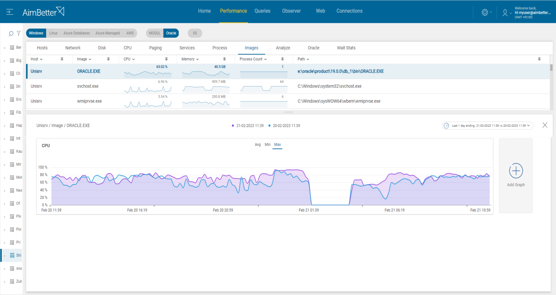Open the user profile icon
Screen dimensions: 556x295
pos(505,12)
